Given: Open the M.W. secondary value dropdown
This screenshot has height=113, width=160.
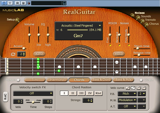Looking at the screenshot, I should pyautogui.click(x=142, y=100).
